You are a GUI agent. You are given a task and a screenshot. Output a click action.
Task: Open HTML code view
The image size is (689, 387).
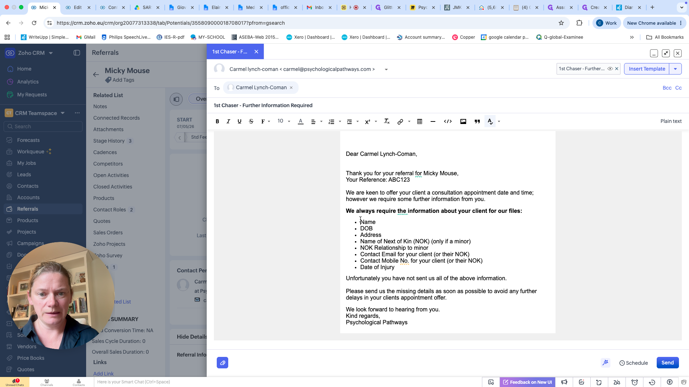click(448, 121)
